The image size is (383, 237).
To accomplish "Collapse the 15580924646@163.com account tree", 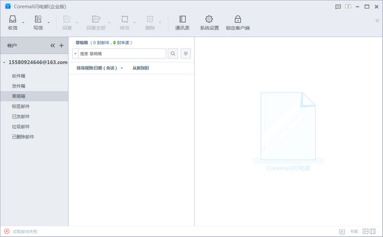I will click(4, 62).
